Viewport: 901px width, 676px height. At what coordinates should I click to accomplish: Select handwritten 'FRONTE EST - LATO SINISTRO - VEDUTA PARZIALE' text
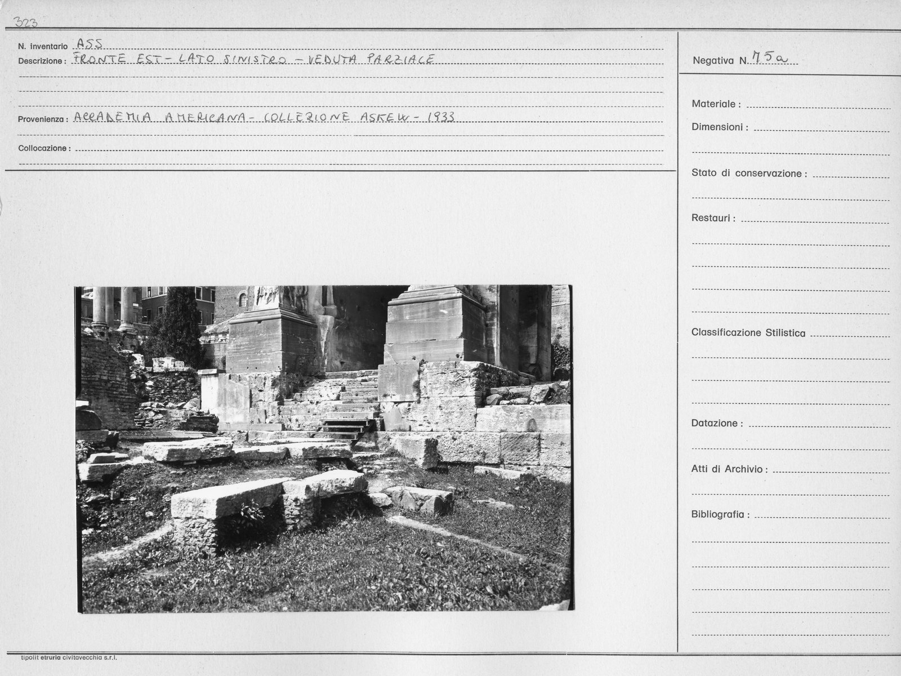tap(254, 59)
